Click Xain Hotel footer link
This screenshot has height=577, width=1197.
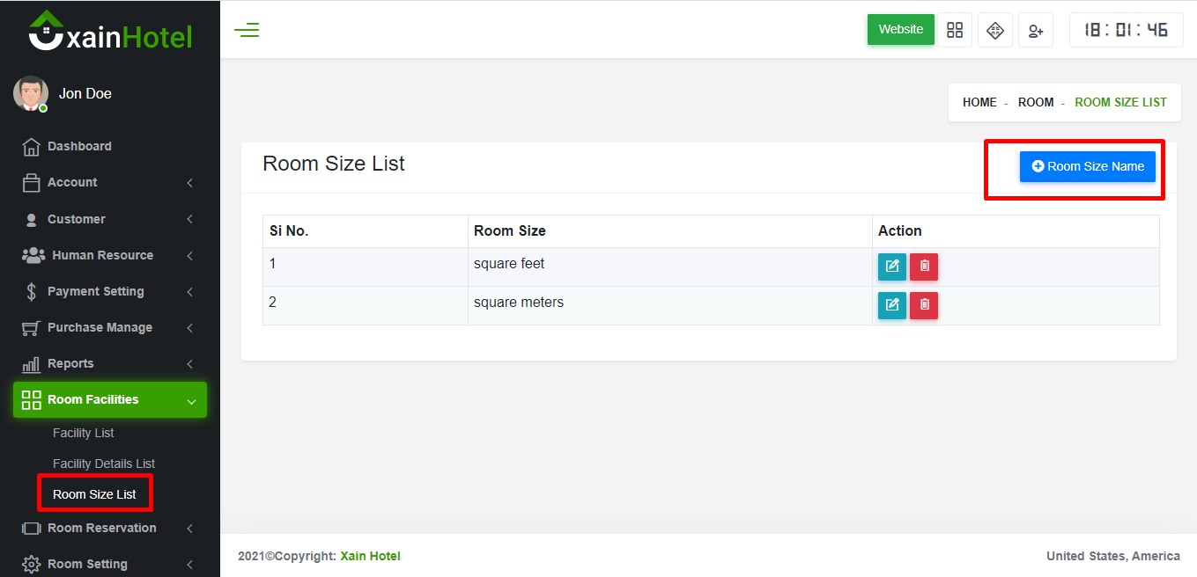coord(370,556)
